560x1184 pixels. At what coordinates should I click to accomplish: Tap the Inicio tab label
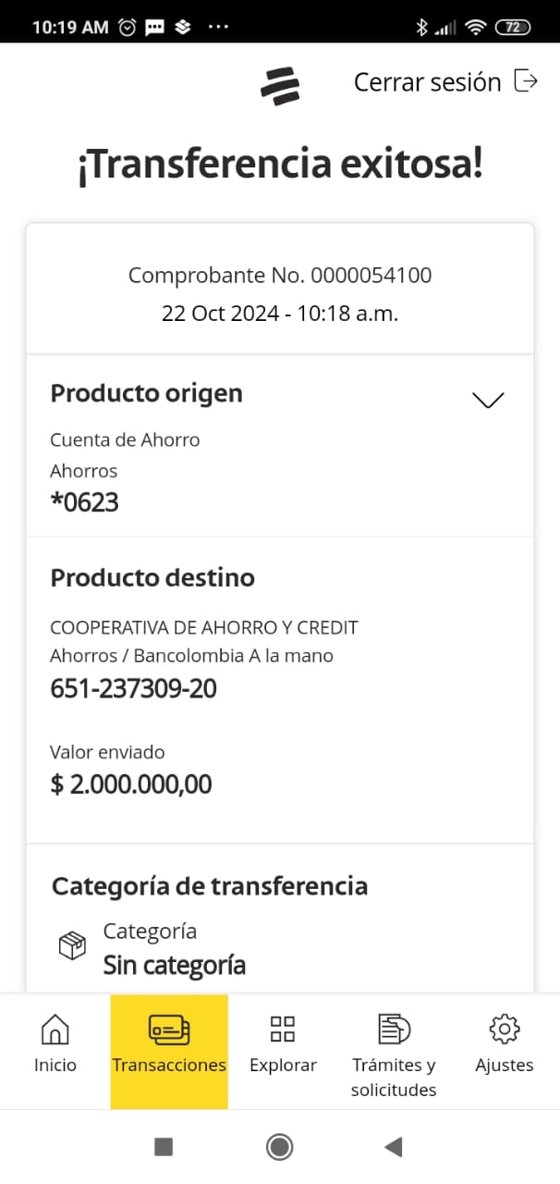(x=55, y=1066)
